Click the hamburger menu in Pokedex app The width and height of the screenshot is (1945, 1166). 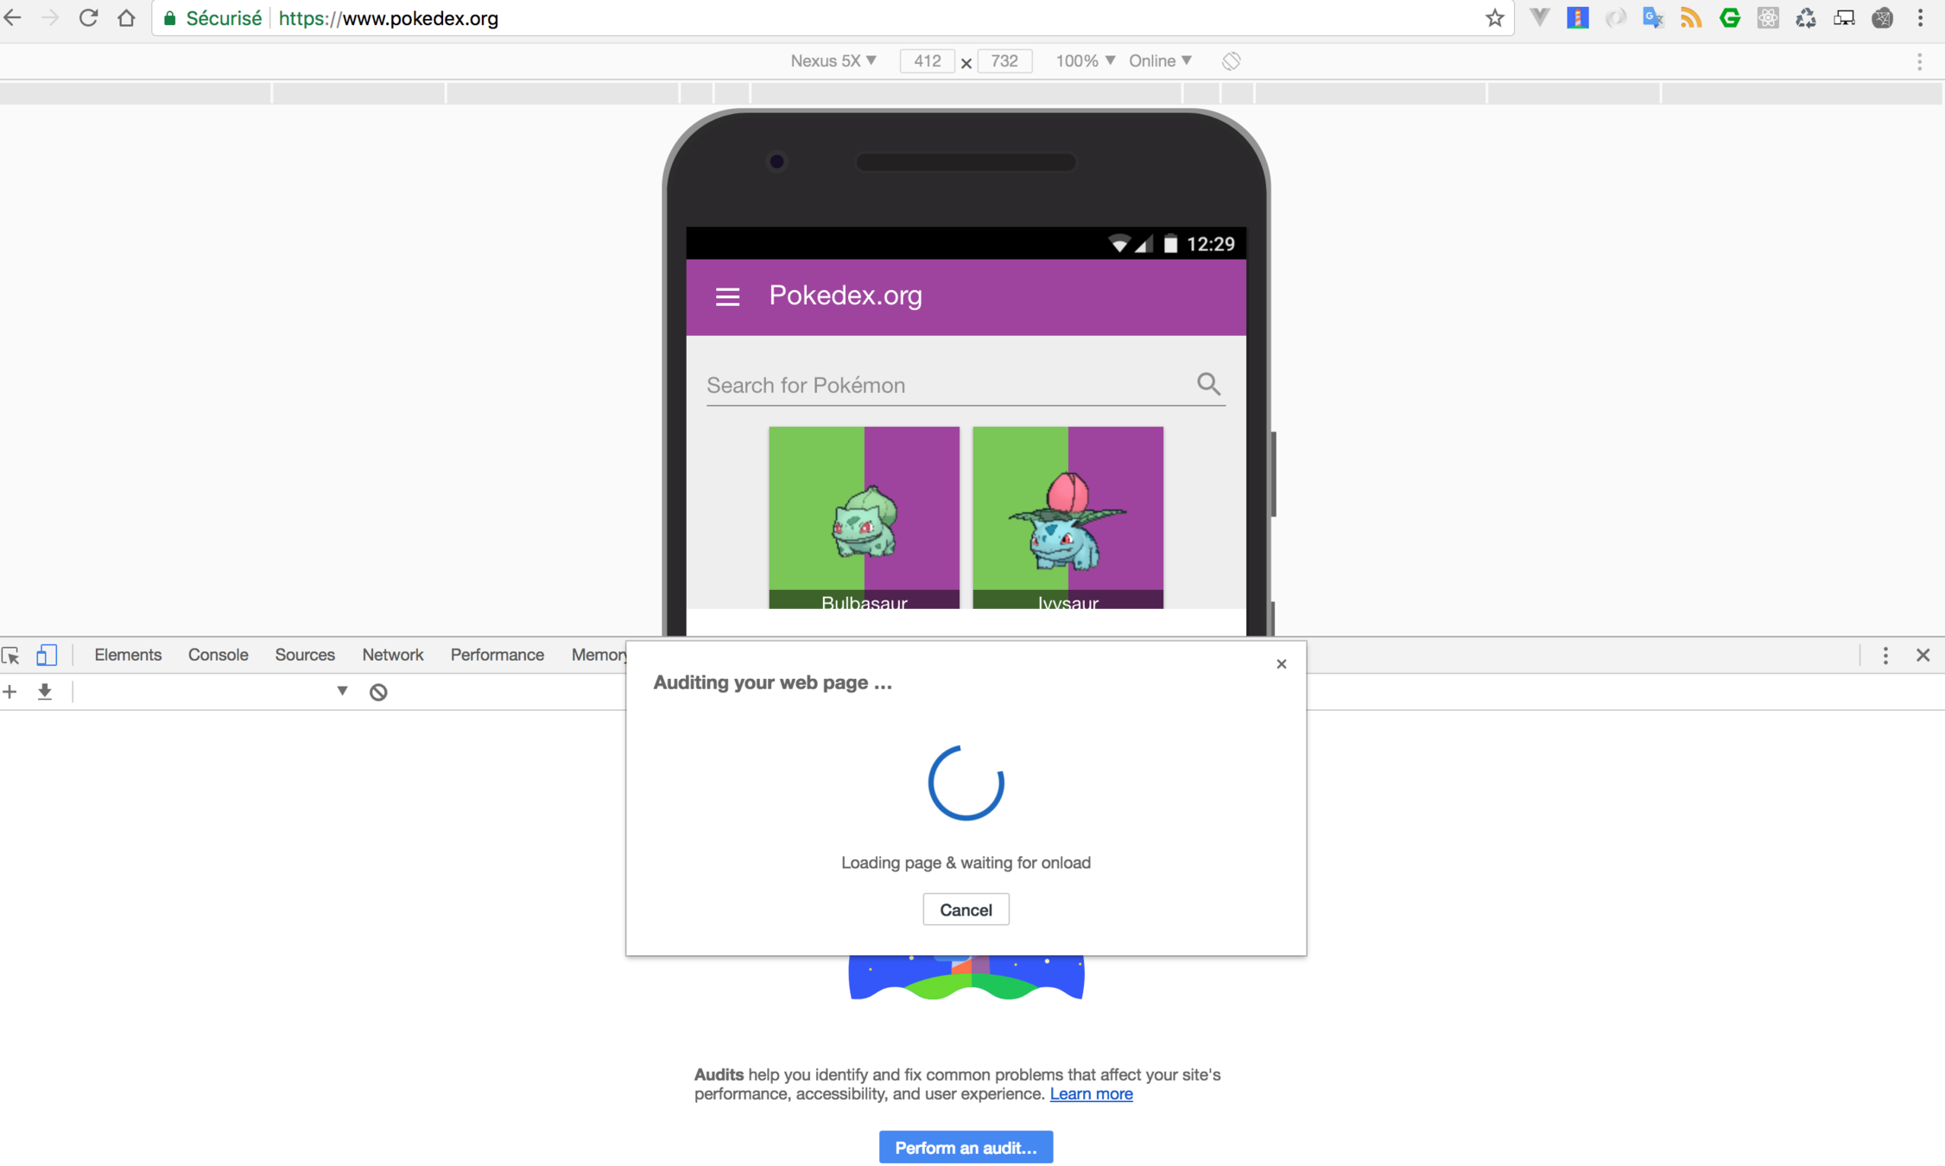[x=727, y=296]
